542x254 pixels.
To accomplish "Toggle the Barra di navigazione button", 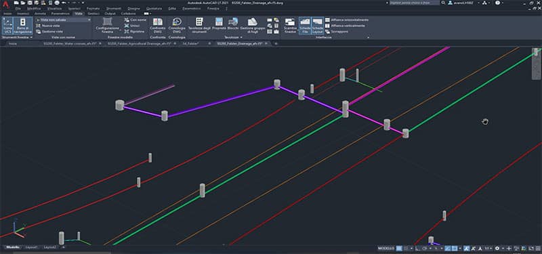I will [x=23, y=26].
